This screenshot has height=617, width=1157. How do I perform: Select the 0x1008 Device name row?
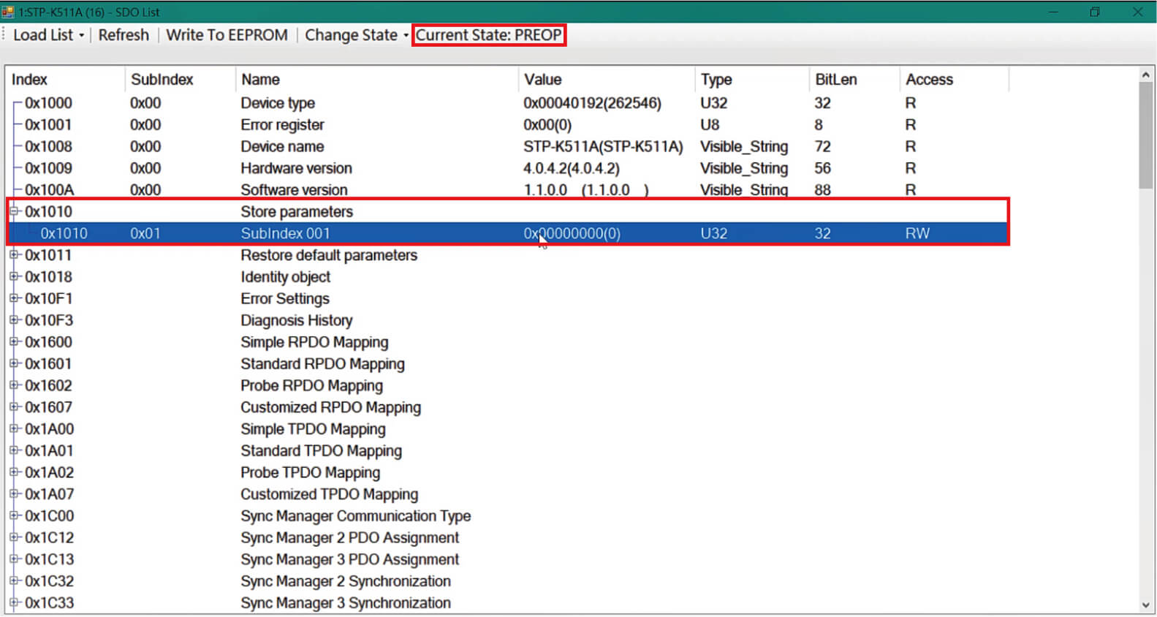[x=282, y=146]
